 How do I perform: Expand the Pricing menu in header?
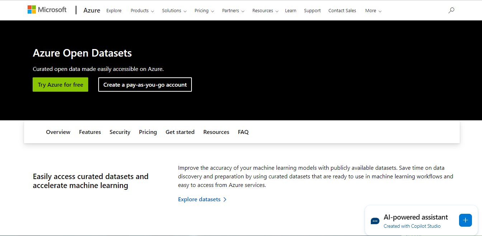(204, 11)
